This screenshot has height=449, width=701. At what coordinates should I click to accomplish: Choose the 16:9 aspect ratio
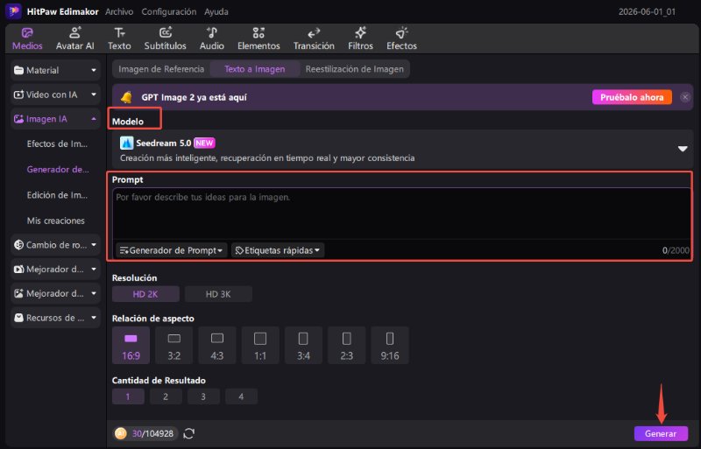click(131, 346)
